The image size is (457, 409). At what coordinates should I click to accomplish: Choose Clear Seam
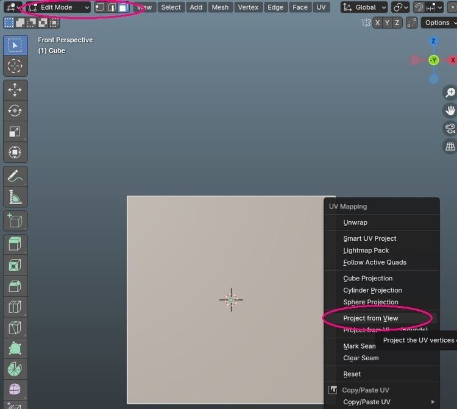tap(381, 358)
